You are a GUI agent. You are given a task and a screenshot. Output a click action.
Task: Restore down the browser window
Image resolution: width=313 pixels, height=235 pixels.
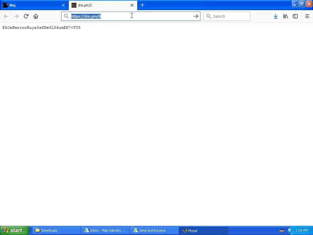tap(302, 4)
